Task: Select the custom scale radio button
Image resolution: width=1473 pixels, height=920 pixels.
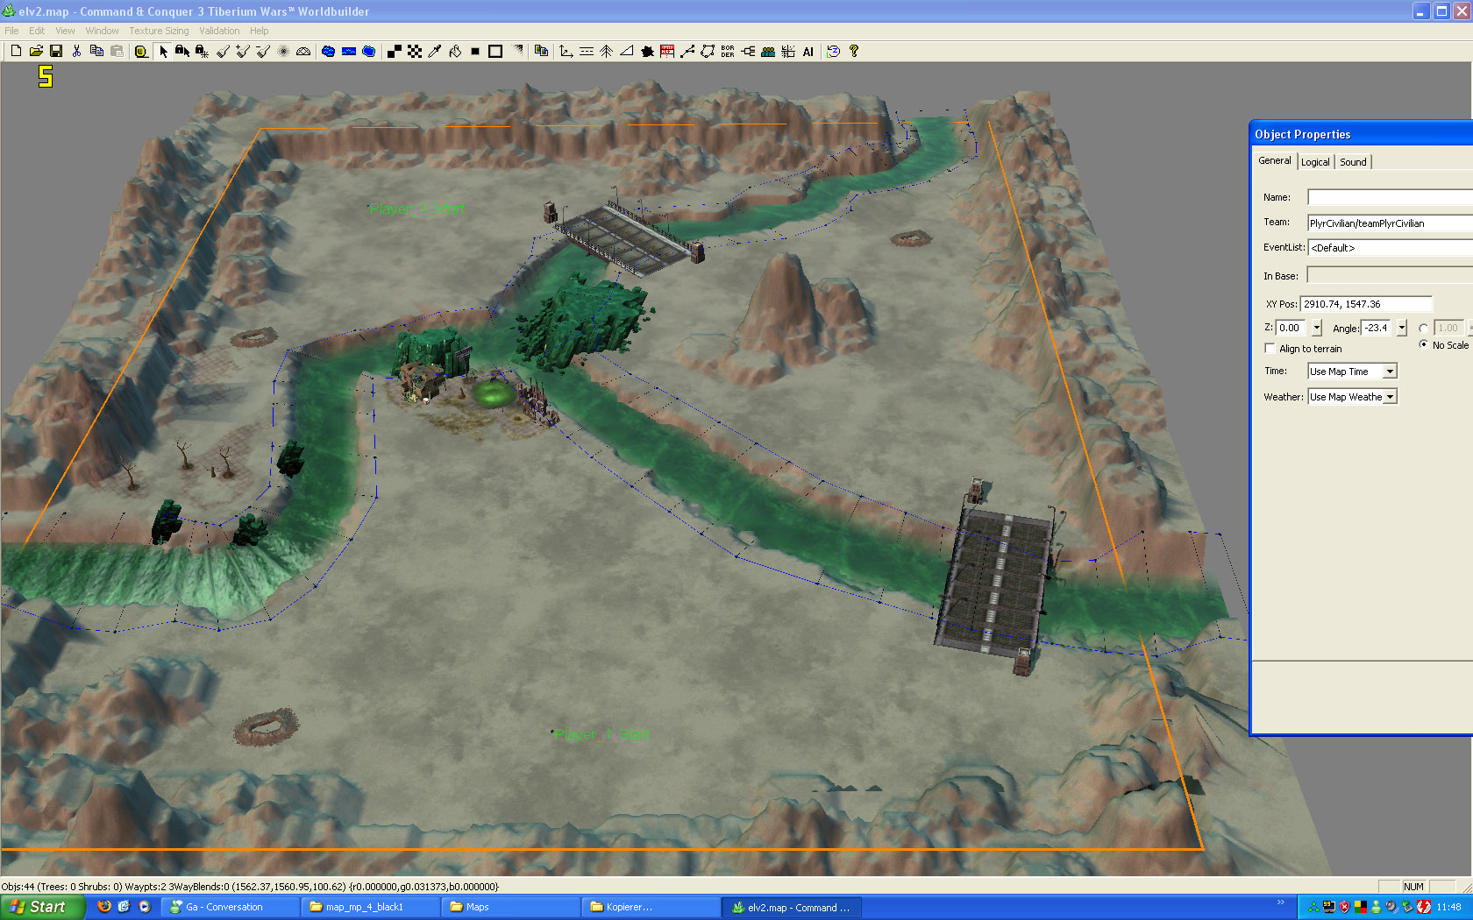Action: 1423,329
